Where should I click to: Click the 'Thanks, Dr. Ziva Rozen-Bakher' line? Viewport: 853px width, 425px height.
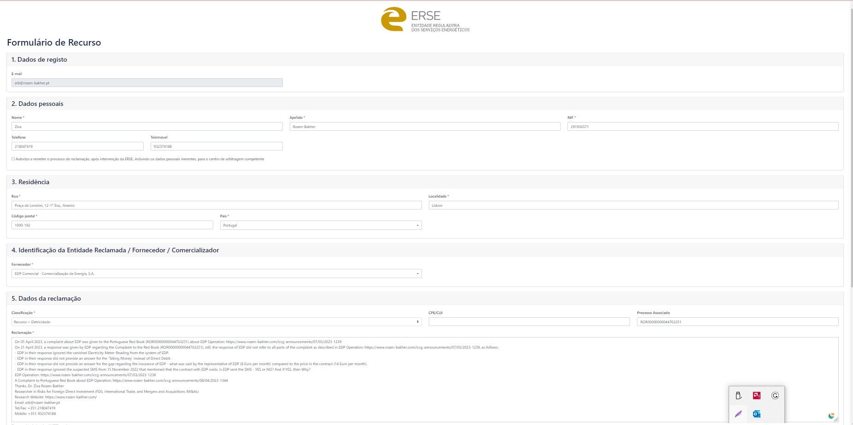[39, 386]
